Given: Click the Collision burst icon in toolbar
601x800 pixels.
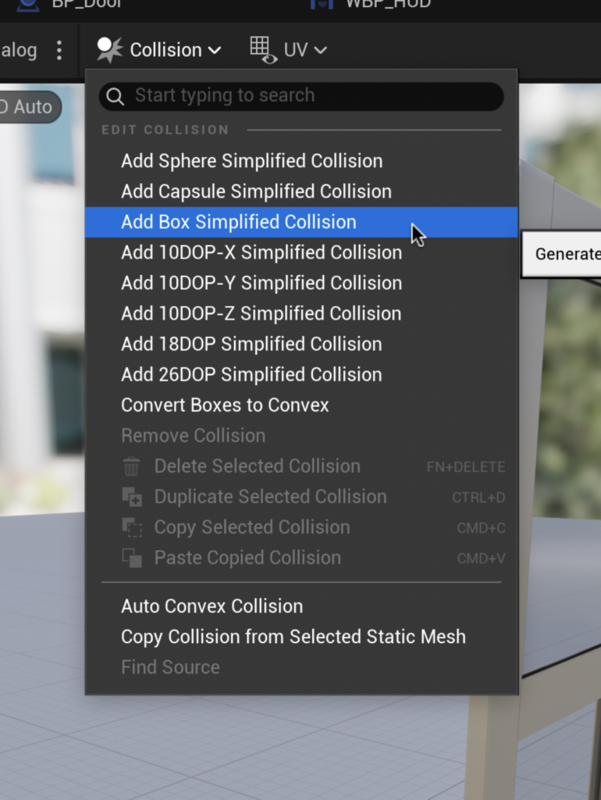Looking at the screenshot, I should (x=110, y=50).
